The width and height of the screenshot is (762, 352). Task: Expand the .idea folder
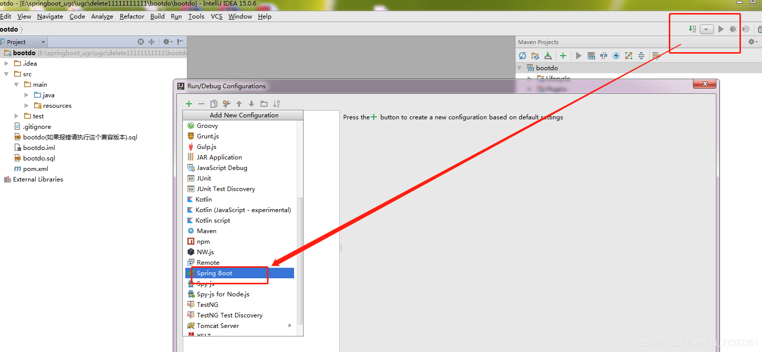point(7,63)
